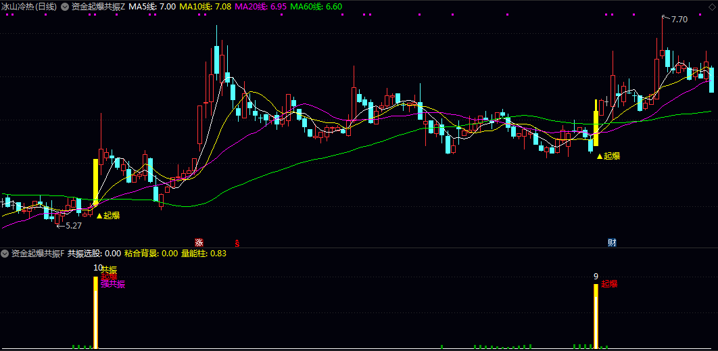The height and width of the screenshot is (351, 718).
Task: Click the 7.70 high price label
Action: point(679,19)
